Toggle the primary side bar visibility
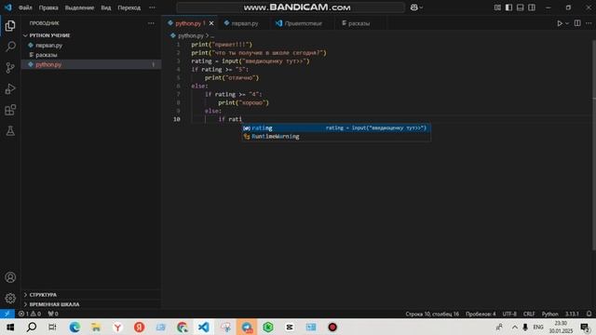The image size is (596, 335). point(508,7)
